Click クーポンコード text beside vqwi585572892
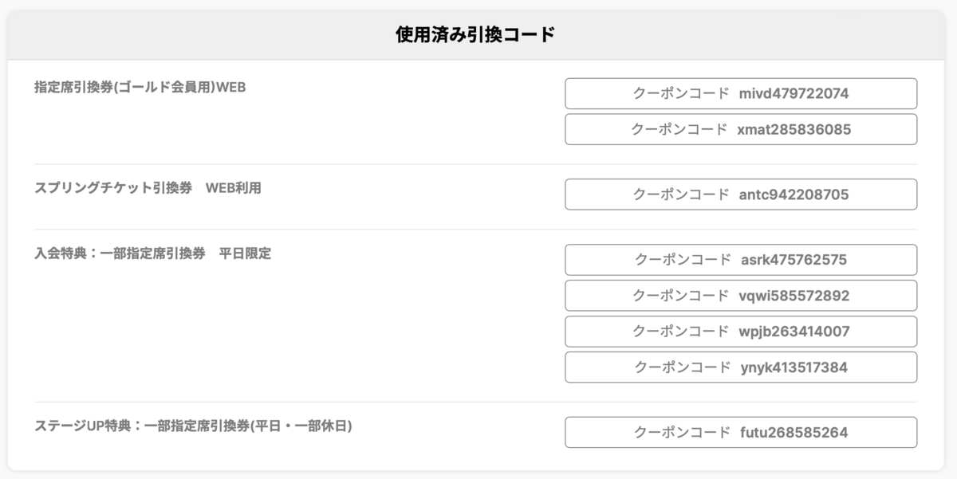957x479 pixels. 680,296
